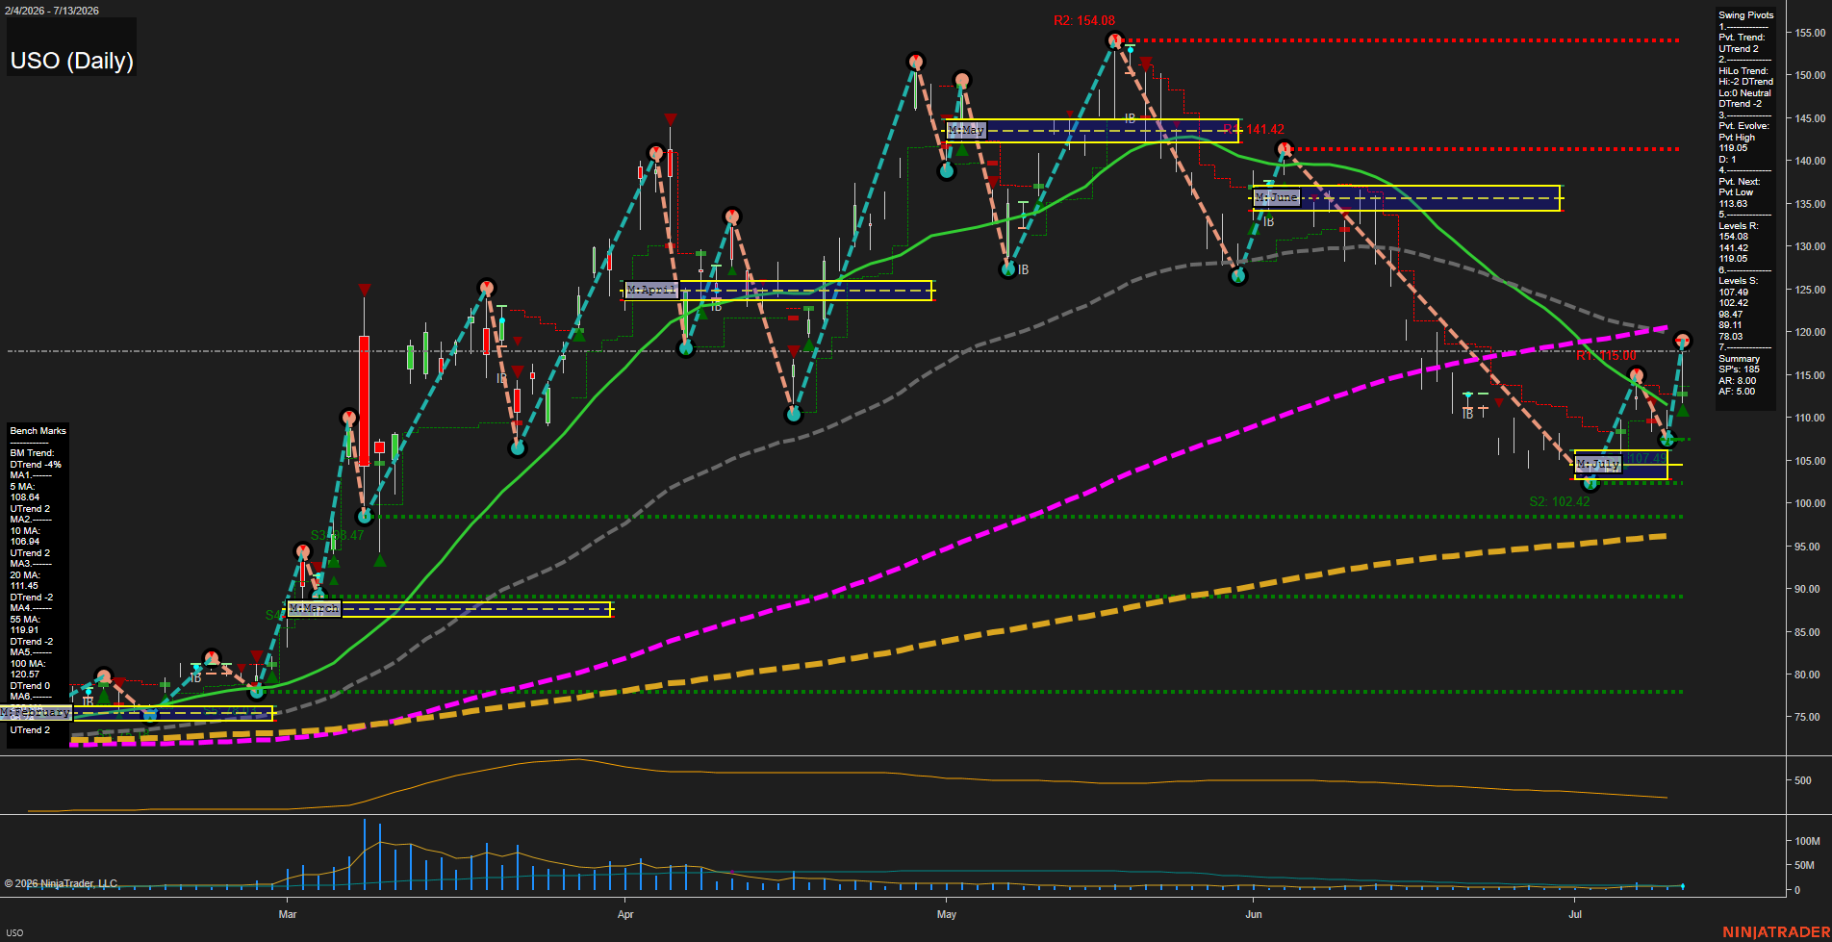
Task: Click the 155.00 price axis label
Action: pyautogui.click(x=1809, y=33)
